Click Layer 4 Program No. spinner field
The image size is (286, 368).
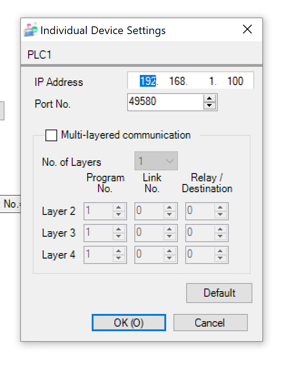99,255
